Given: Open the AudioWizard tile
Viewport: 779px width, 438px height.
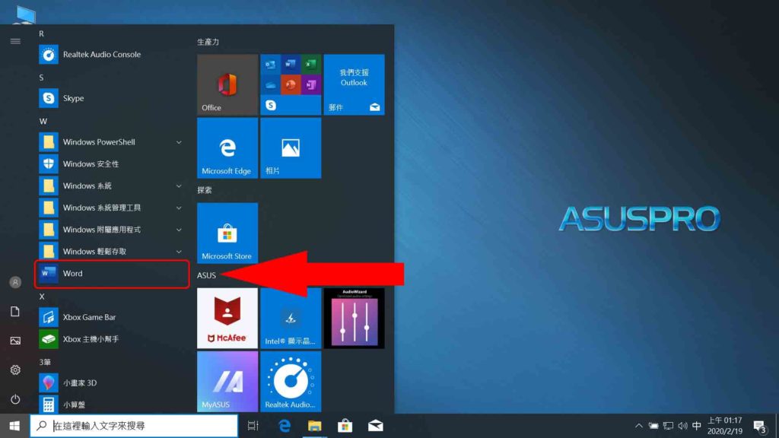Looking at the screenshot, I should 354,319.
